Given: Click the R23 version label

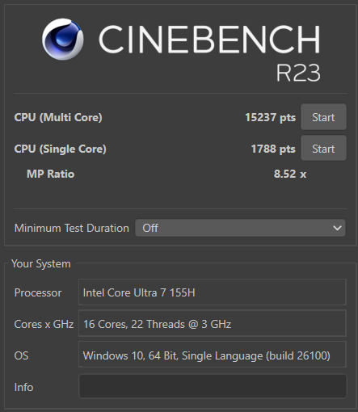Looking at the screenshot, I should 298,73.
